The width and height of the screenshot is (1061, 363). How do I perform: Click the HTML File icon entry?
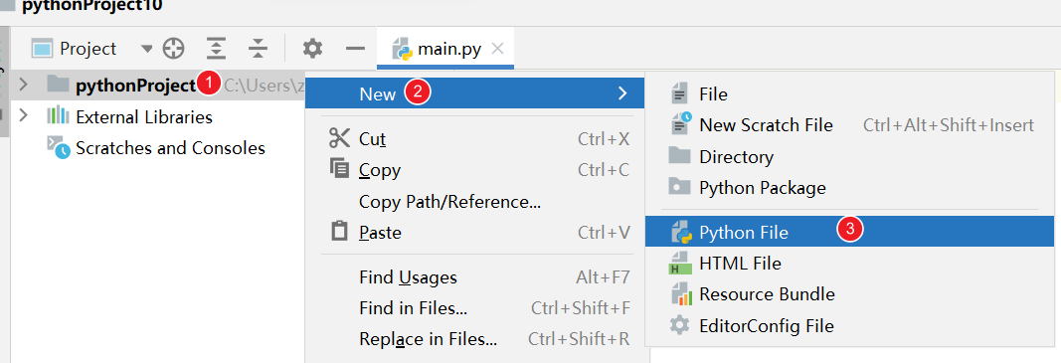tap(681, 263)
